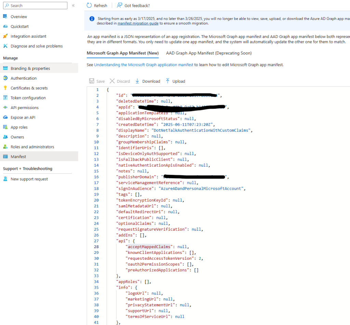Click the Diagnose and solve problems wrench icon
This screenshot has height=325, width=350.
coord(5,46)
